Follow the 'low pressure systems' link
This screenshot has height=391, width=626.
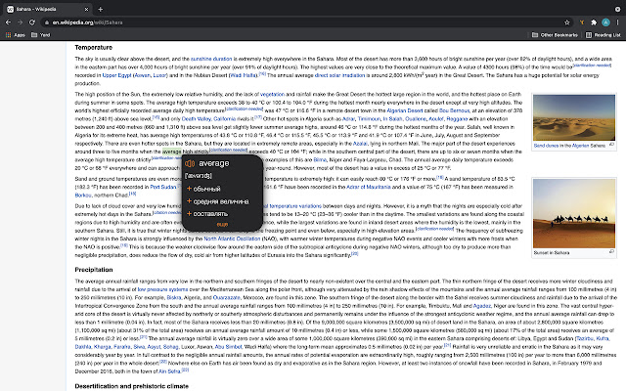click(x=162, y=289)
